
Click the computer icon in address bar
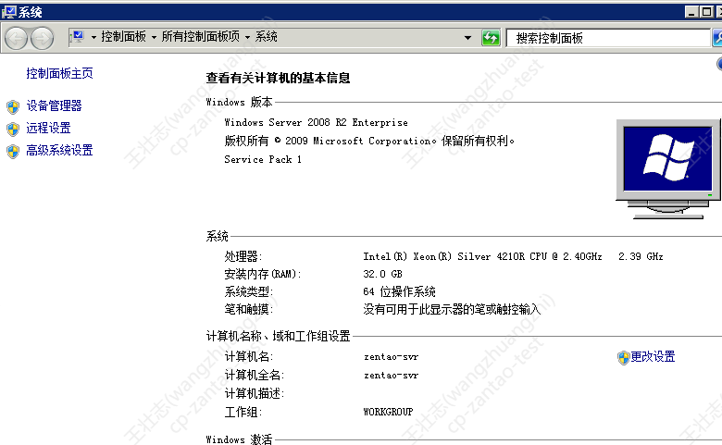tap(79, 37)
